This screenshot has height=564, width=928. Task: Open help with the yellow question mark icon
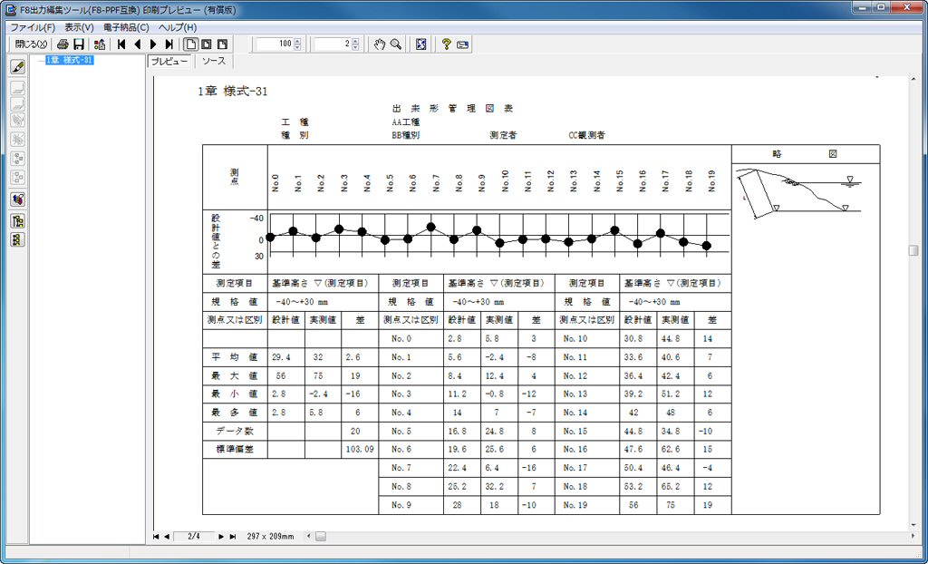[x=446, y=44]
